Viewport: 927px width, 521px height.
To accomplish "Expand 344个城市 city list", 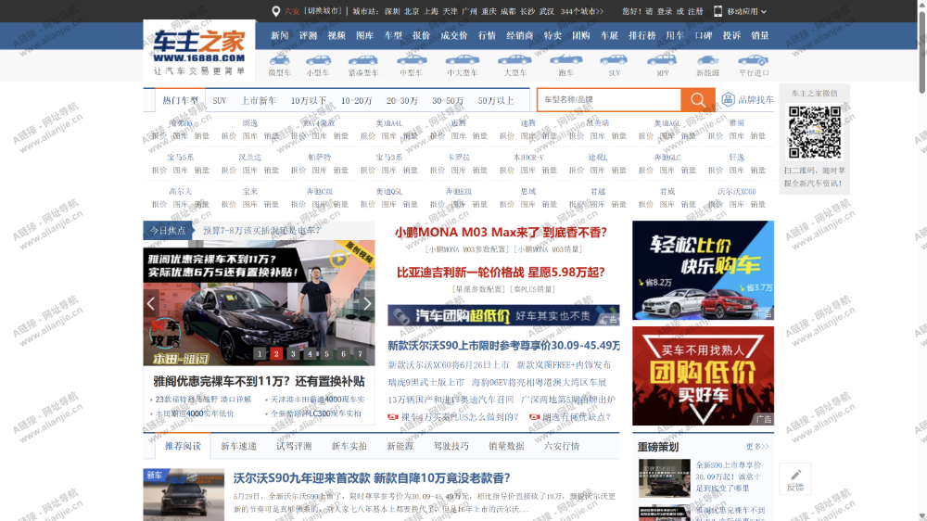I will [x=582, y=11].
